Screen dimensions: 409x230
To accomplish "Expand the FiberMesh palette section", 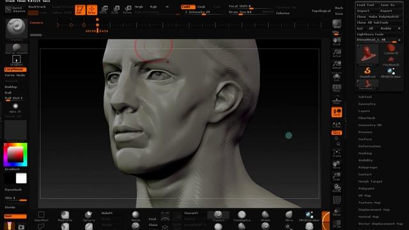I will (x=367, y=118).
